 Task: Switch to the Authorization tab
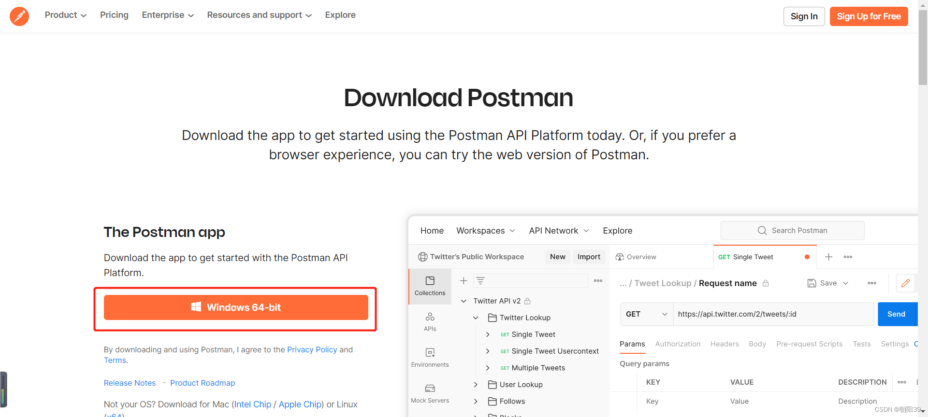(678, 344)
